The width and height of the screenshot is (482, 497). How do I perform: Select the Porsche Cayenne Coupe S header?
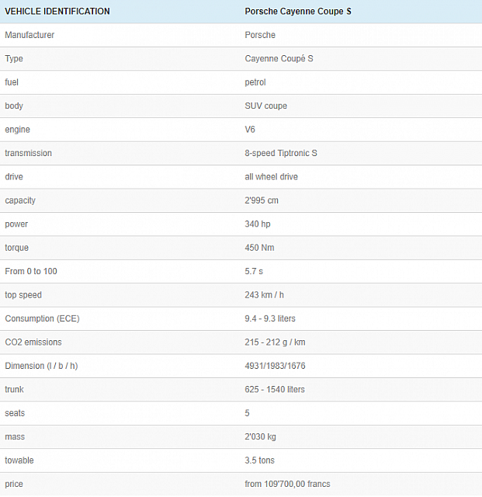coord(298,12)
